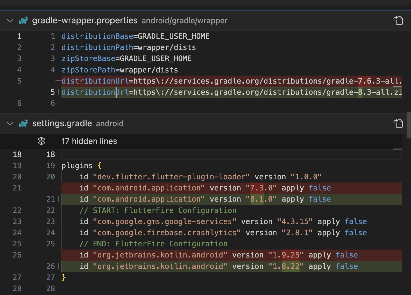Open settings.gradle file via its header icon
The image size is (411, 295).
[x=398, y=123]
